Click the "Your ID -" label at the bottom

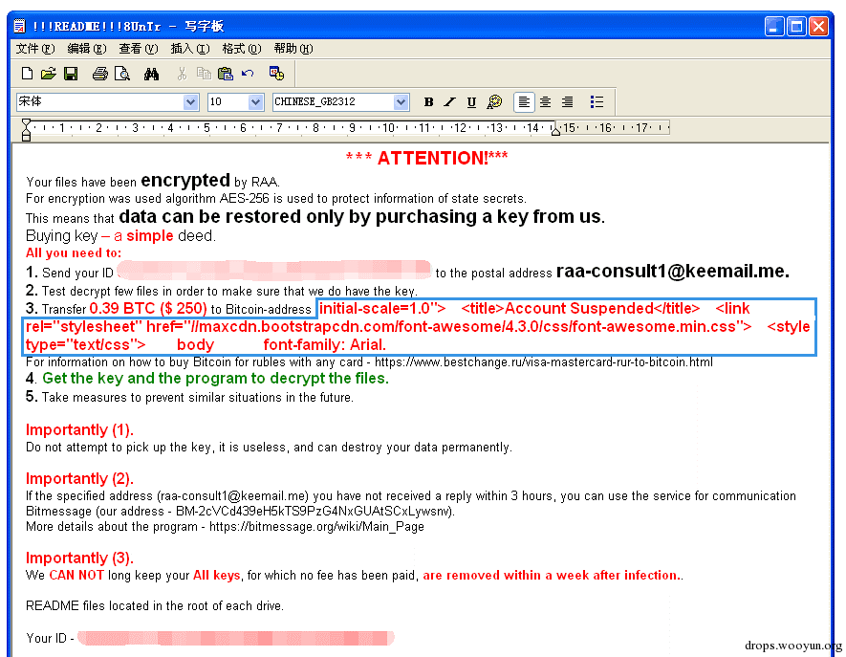[x=50, y=638]
